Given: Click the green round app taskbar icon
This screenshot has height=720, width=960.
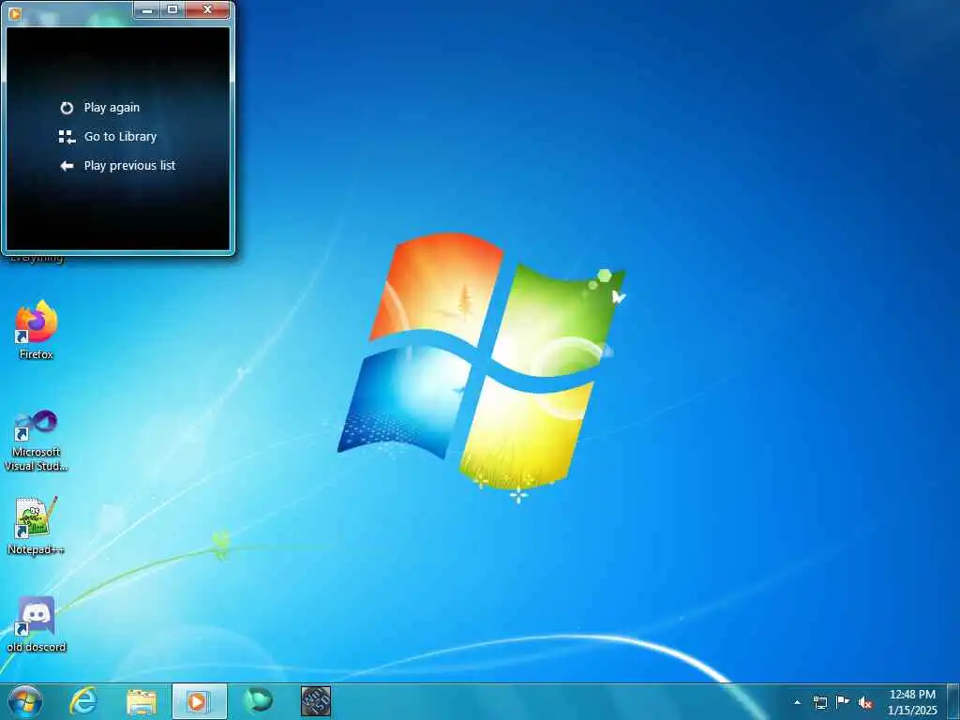Looking at the screenshot, I should pyautogui.click(x=258, y=701).
